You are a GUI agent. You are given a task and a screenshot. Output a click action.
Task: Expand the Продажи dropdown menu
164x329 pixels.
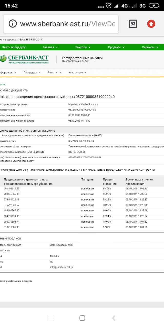coord(116,47)
